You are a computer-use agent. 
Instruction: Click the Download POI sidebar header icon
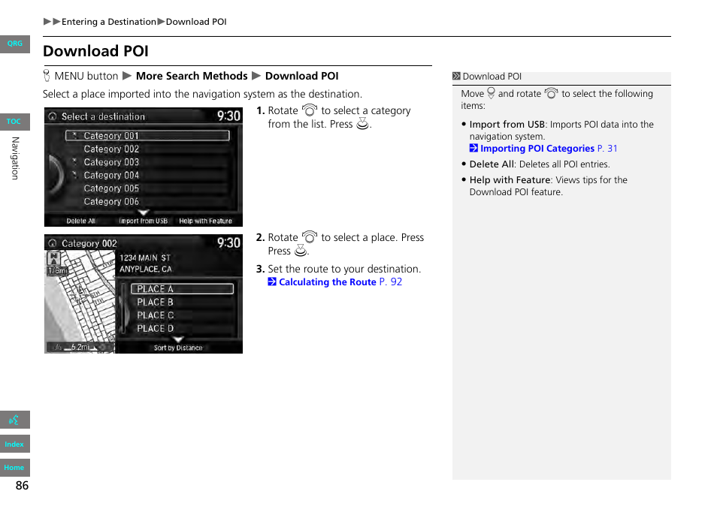pos(456,77)
